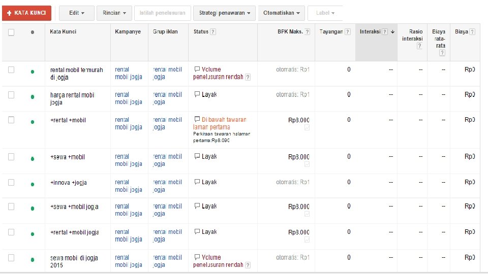Click help icon next to Status header
Screen dimensions: 488x274
pyautogui.click(x=212, y=31)
